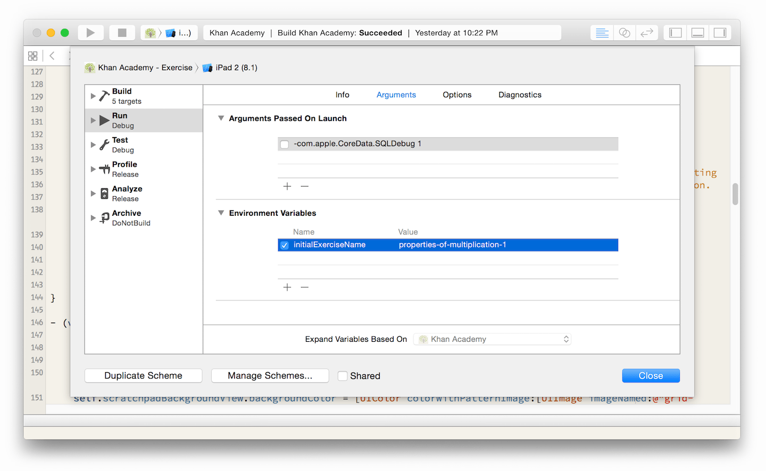The width and height of the screenshot is (766, 471).
Task: Open the Arguments tab
Action: [396, 95]
